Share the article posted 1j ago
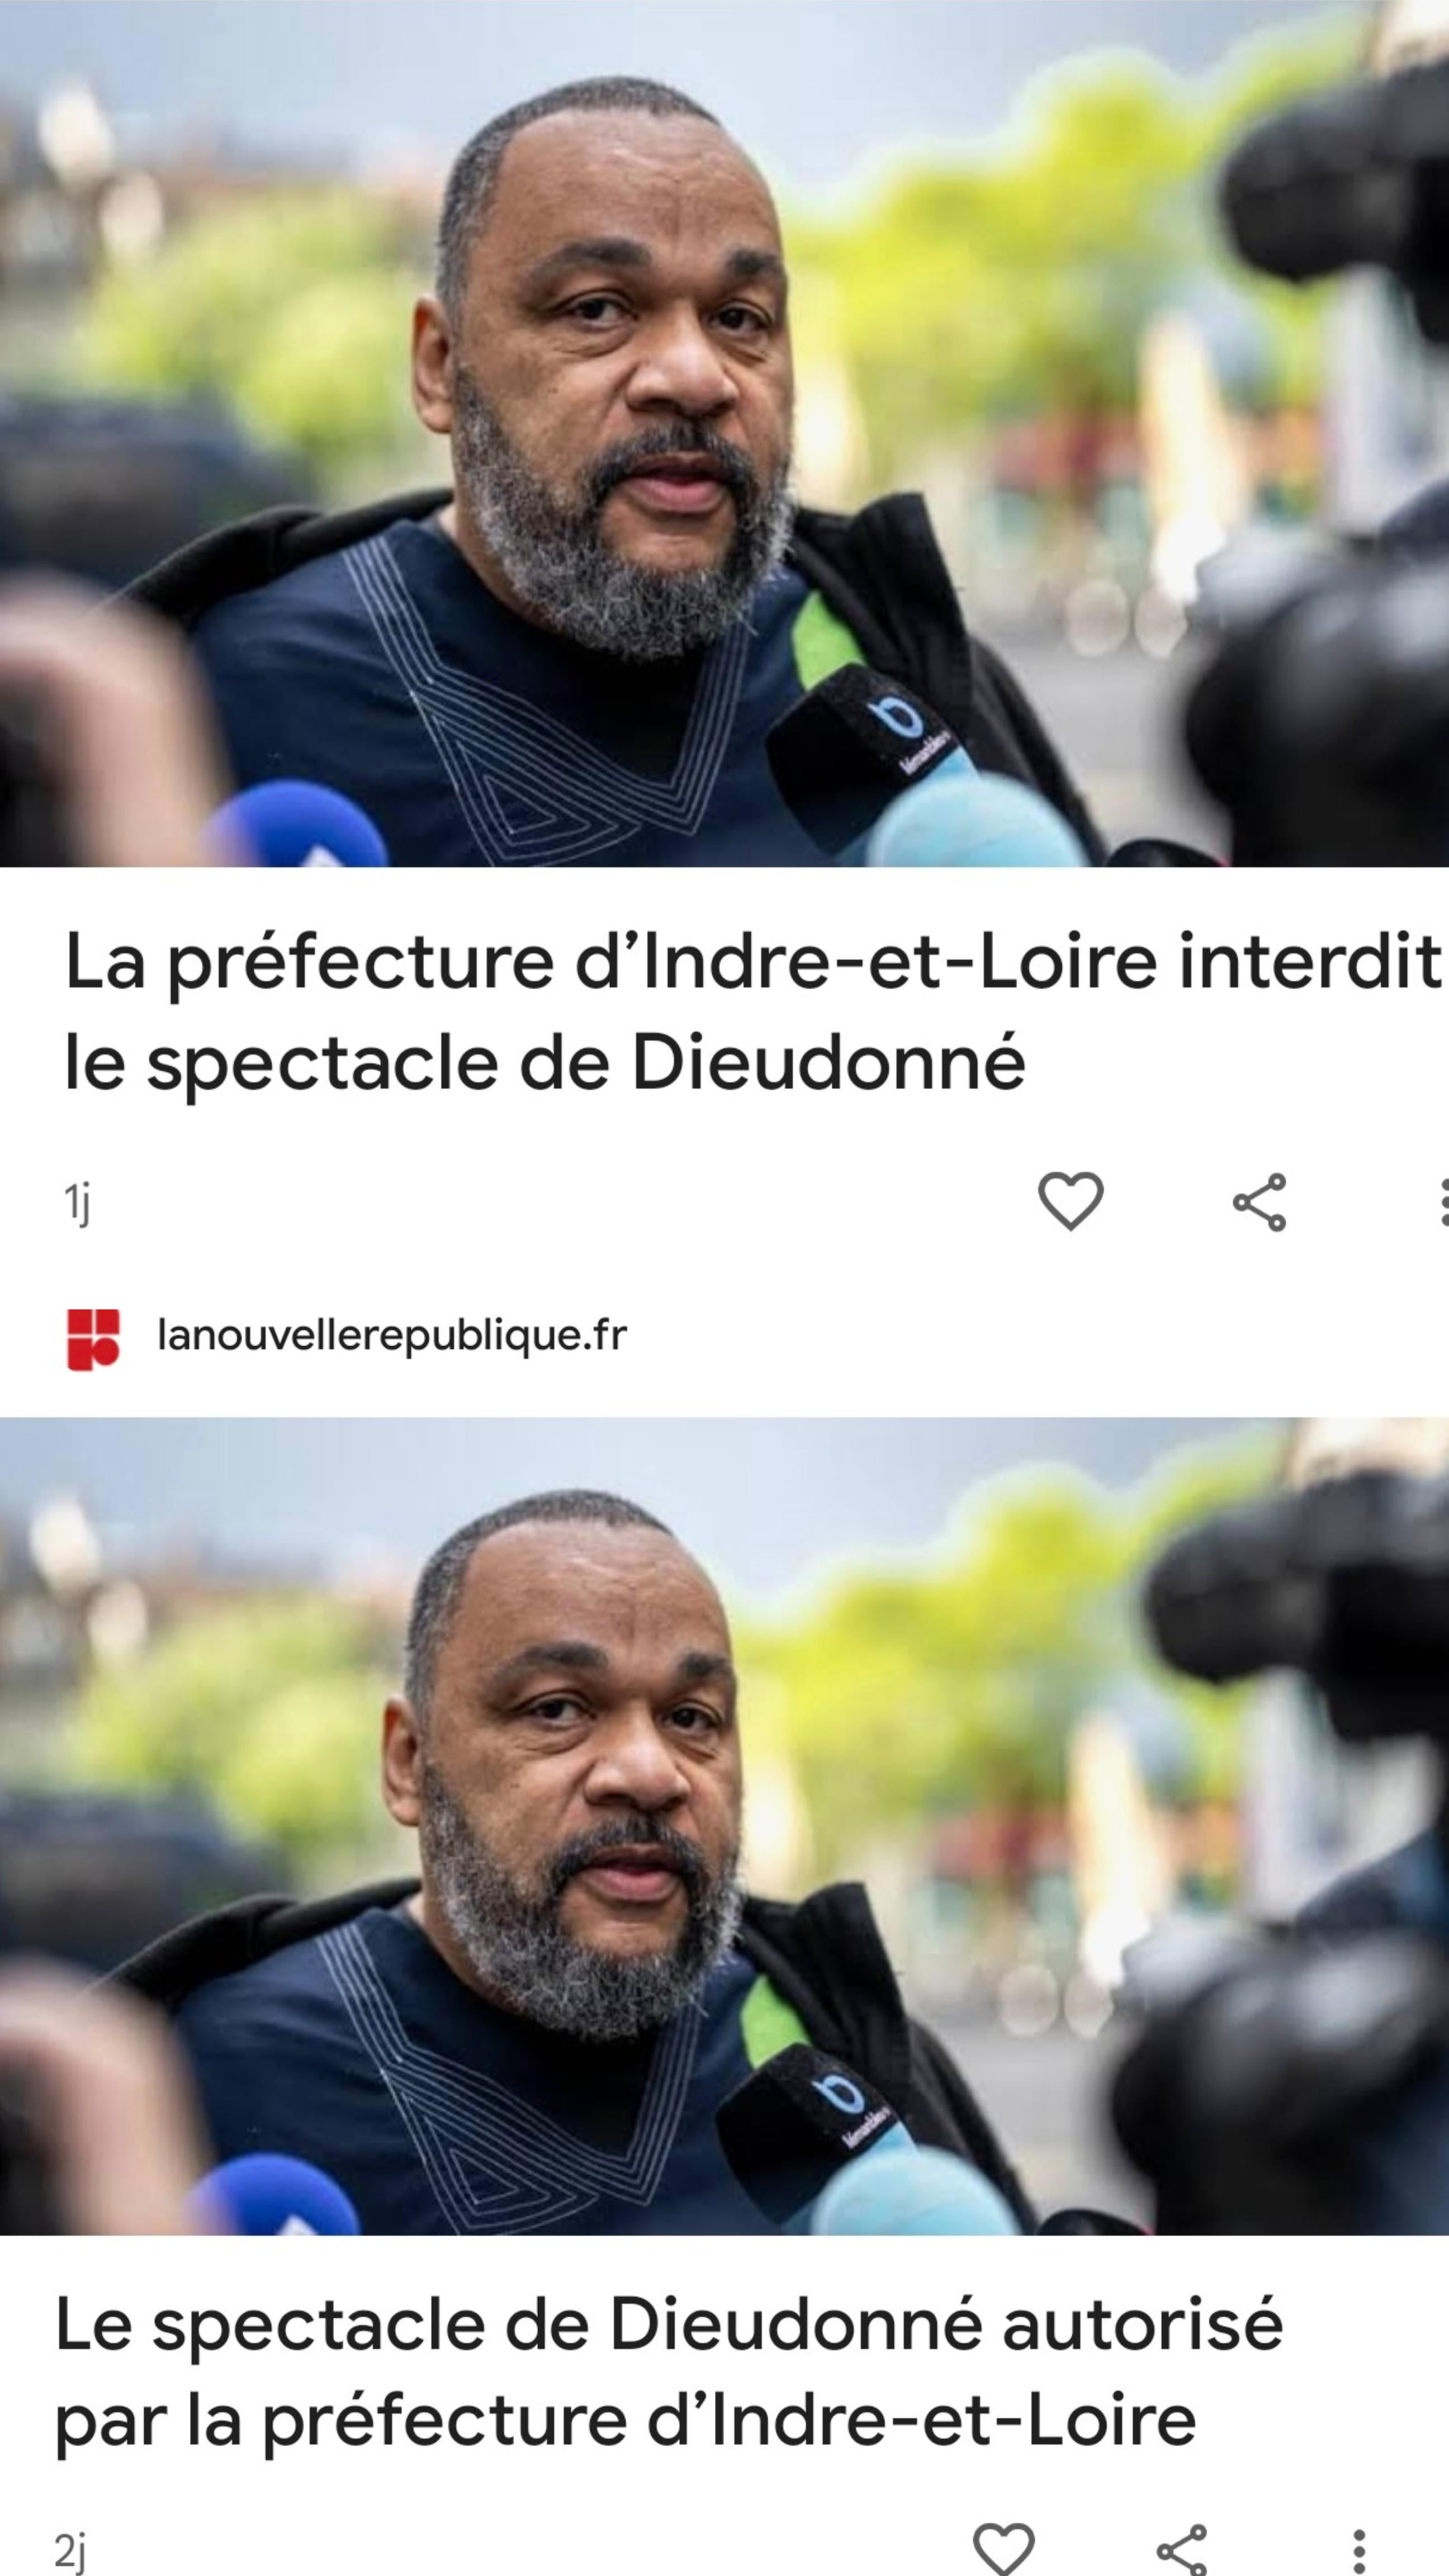This screenshot has height=2576, width=1449. click(1259, 1202)
